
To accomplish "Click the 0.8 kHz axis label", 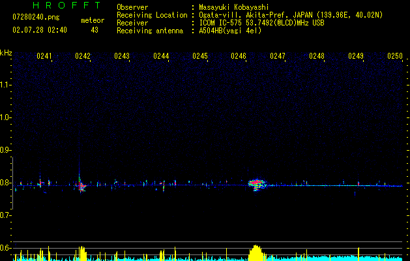I will point(5,183).
